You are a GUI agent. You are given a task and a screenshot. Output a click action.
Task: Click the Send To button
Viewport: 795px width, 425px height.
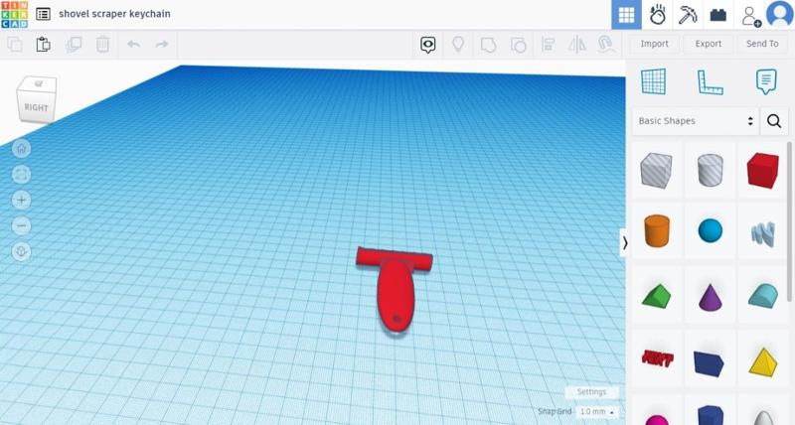click(762, 44)
